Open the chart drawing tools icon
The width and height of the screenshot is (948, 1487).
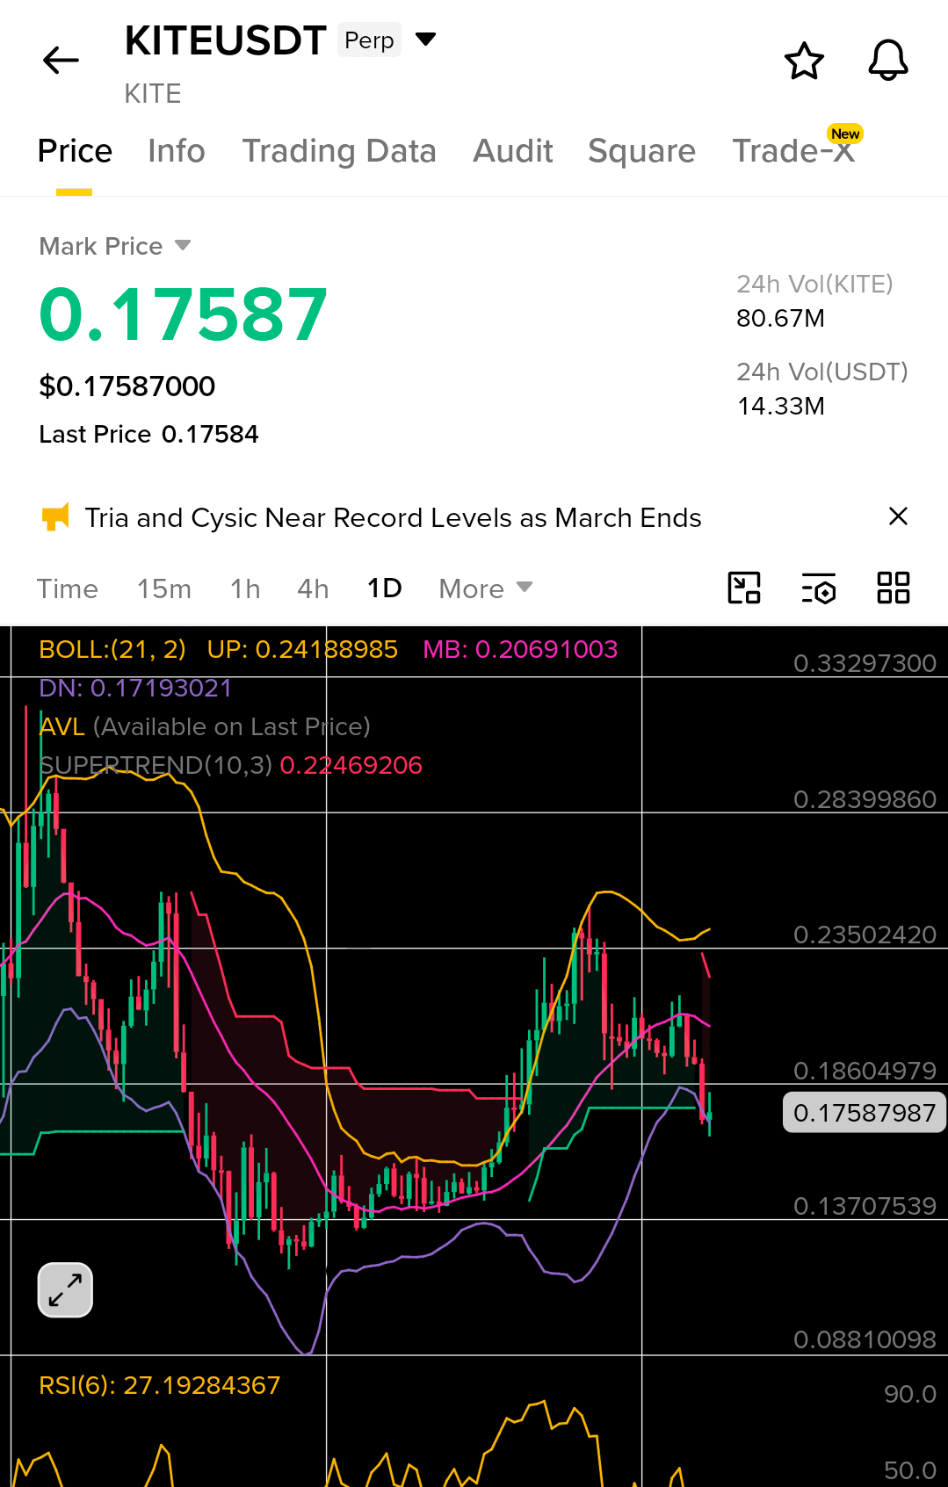click(744, 588)
